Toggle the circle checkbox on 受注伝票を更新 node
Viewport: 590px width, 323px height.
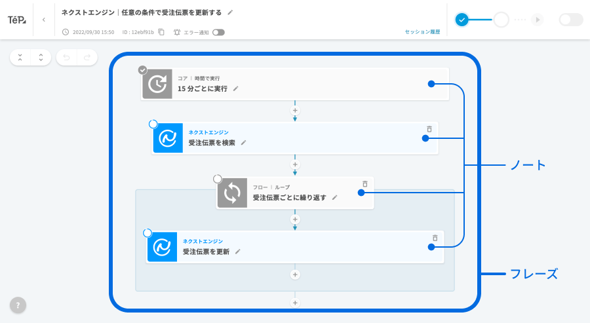pos(147,233)
